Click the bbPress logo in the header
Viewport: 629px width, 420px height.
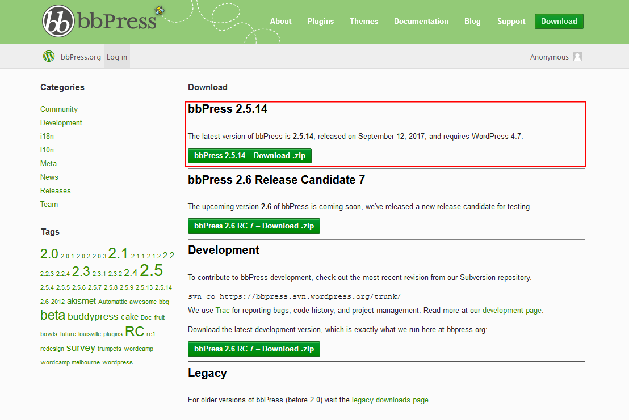(99, 21)
